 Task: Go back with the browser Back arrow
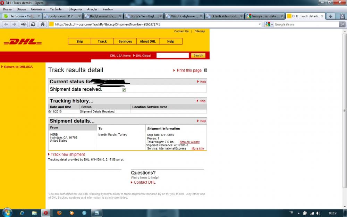(x=6, y=24)
